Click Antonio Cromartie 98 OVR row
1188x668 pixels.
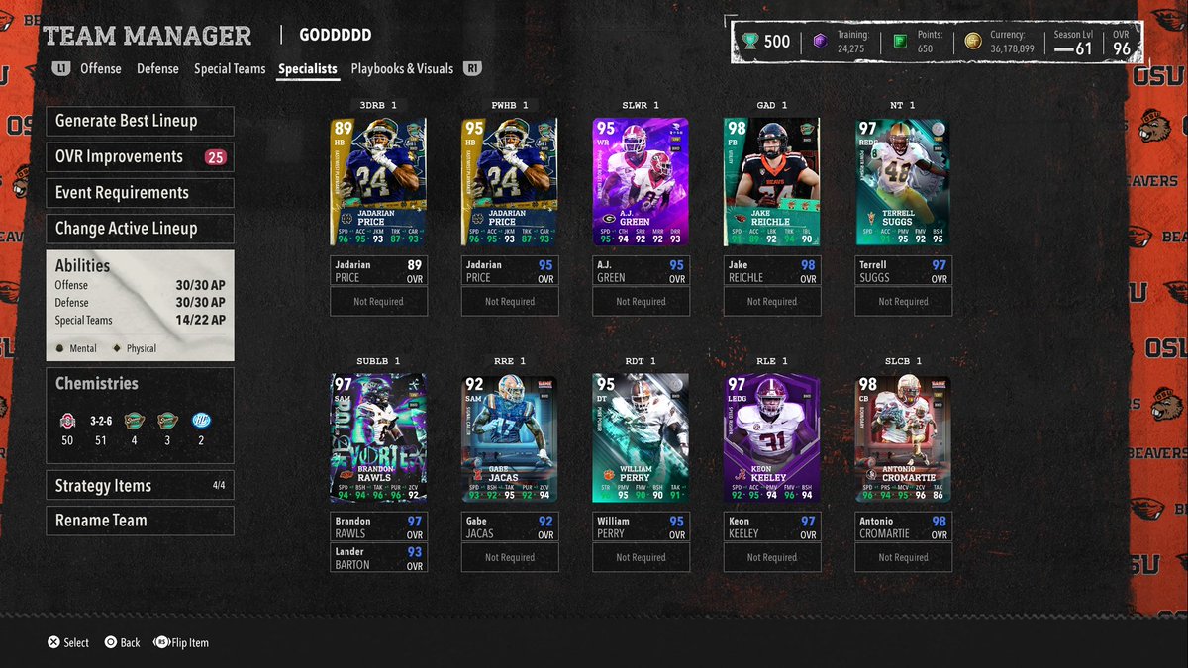point(903,526)
